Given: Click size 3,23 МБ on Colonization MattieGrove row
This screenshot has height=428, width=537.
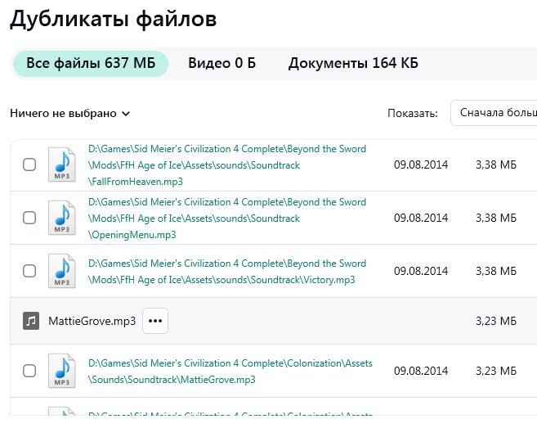Looking at the screenshot, I should point(496,371).
